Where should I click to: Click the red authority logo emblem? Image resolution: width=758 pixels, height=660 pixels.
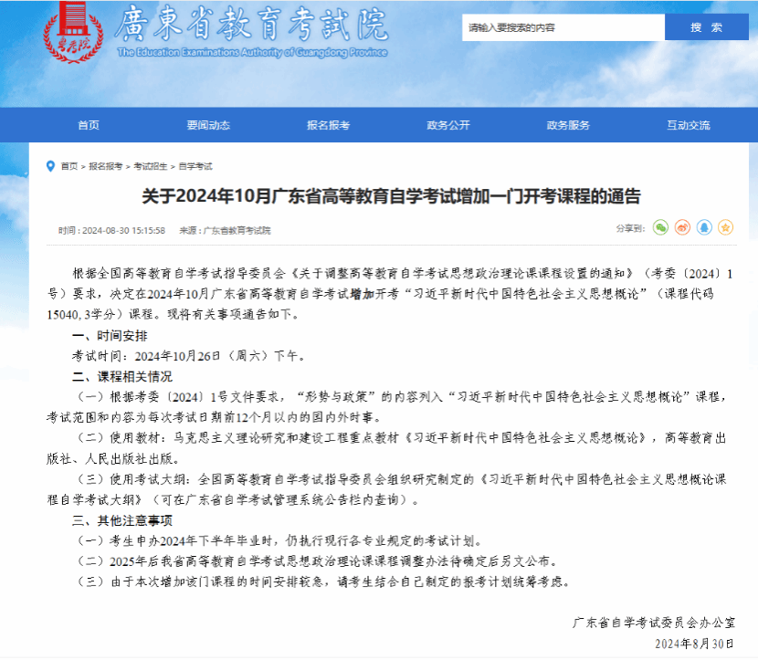[73, 34]
